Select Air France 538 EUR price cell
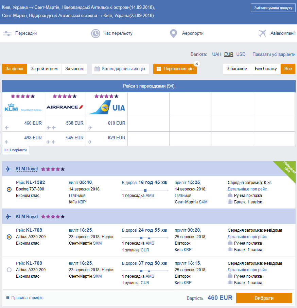This screenshot has width=297, height=308. point(65,124)
